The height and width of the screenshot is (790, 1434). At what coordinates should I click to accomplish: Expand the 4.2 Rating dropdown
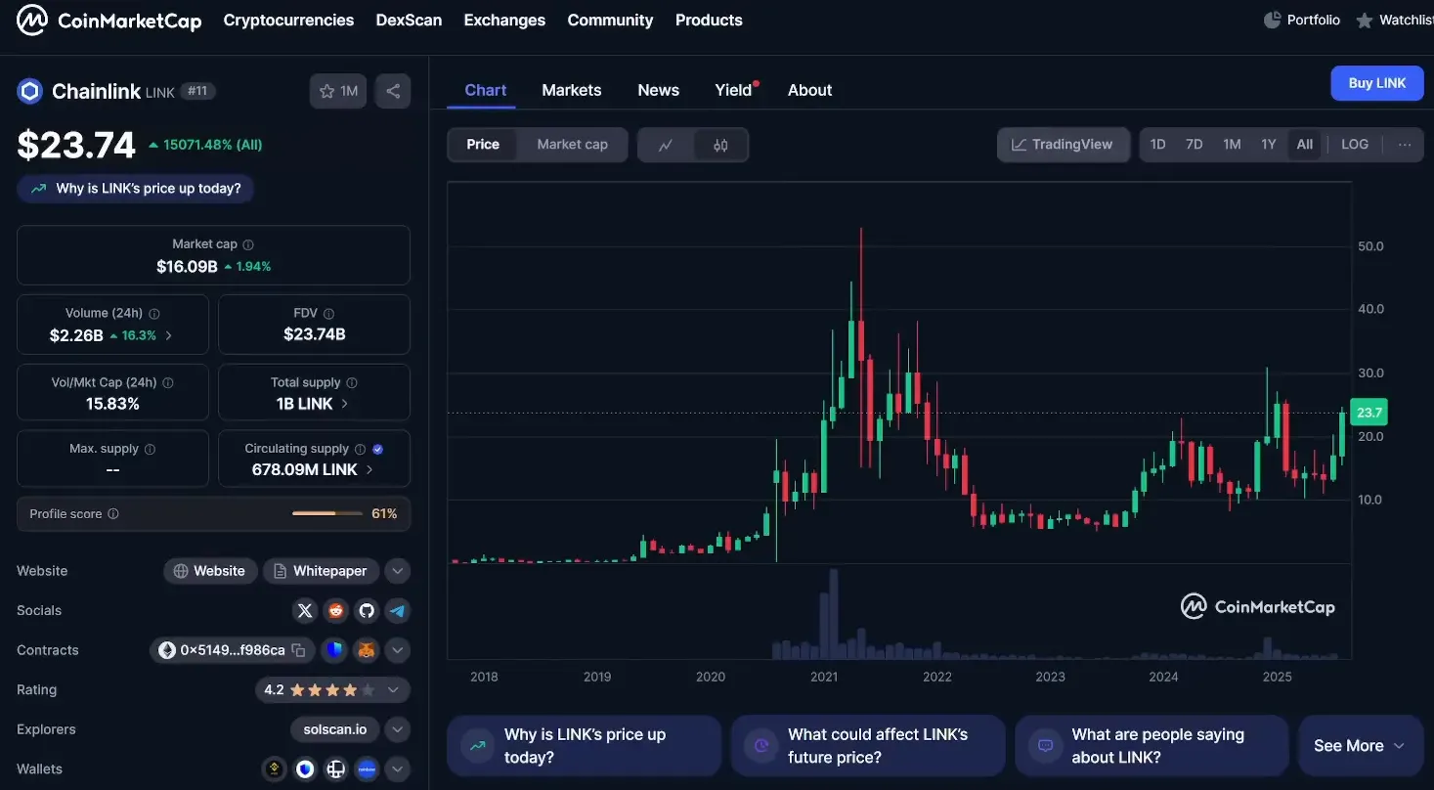coord(393,690)
